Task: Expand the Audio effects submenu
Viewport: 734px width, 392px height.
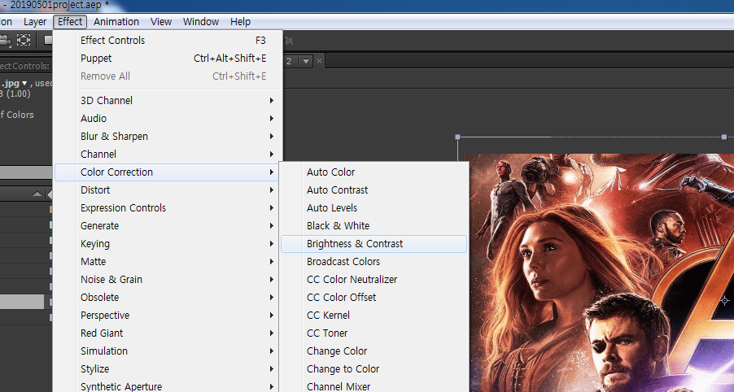Action: [x=168, y=119]
